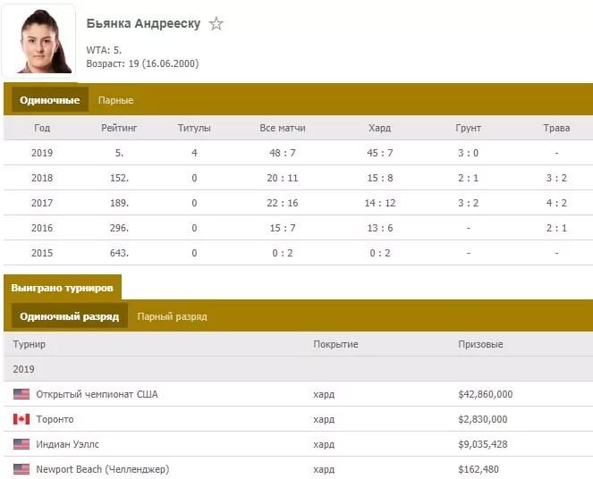The image size is (593, 479).
Task: Click the Возраст: 19 (16.06.2000) text
Action: [x=142, y=63]
